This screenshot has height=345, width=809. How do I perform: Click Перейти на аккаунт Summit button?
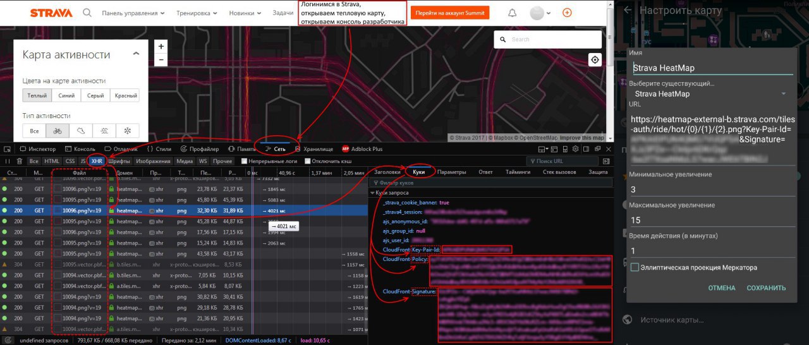point(450,13)
